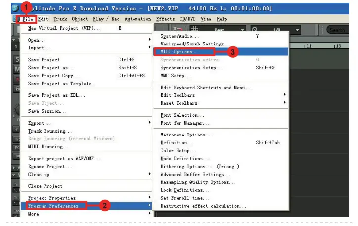
Task: Open Dithering Options... (Triang.)
Action: pyautogui.click(x=221, y=167)
